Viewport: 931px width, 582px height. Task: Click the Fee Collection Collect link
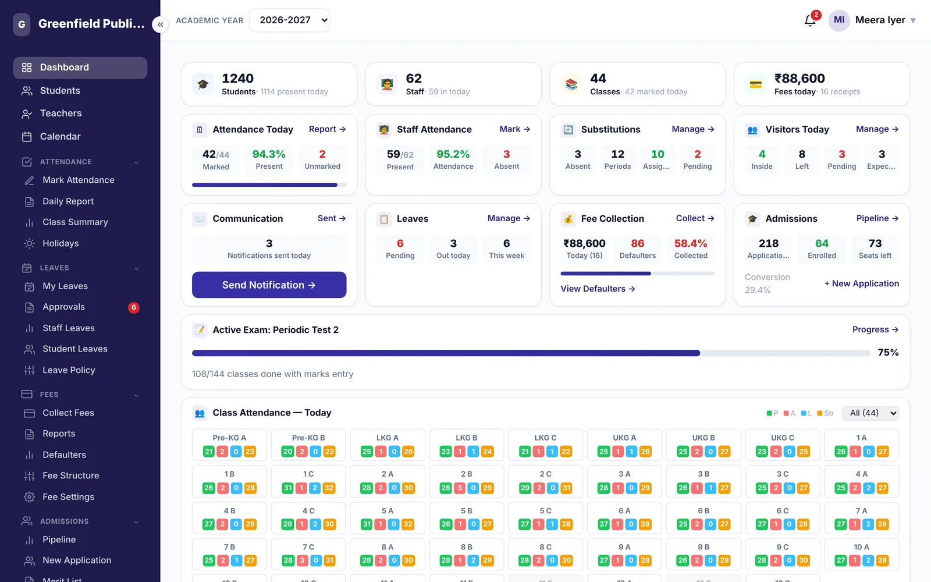coord(695,218)
